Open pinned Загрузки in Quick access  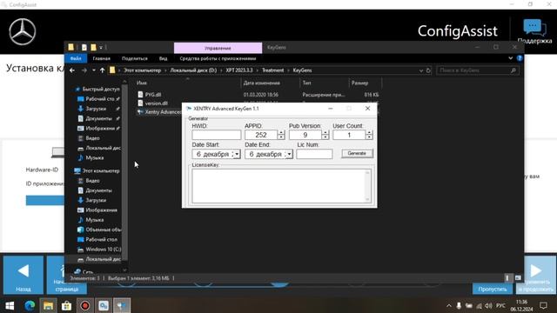point(96,109)
